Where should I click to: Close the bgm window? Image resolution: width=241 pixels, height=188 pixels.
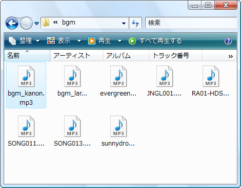coord(226,5)
